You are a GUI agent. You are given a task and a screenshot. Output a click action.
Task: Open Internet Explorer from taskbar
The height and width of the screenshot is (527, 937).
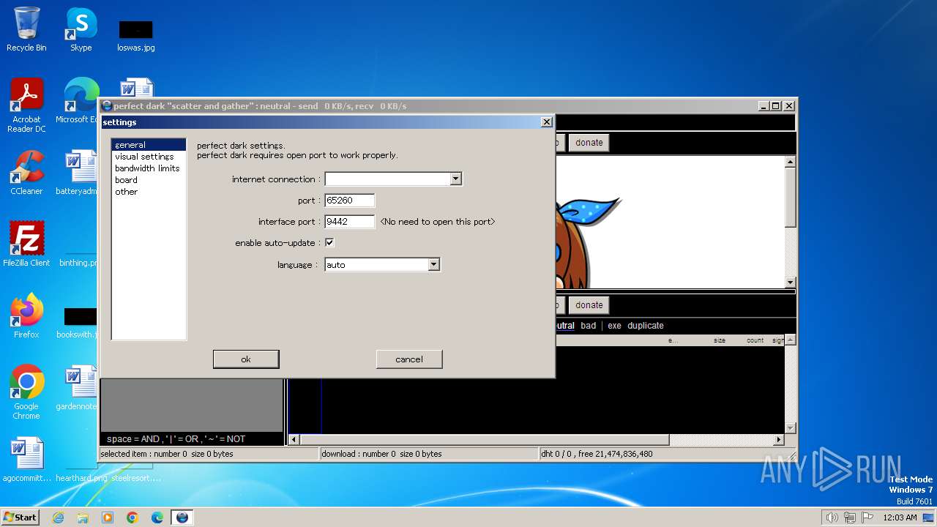click(59, 517)
